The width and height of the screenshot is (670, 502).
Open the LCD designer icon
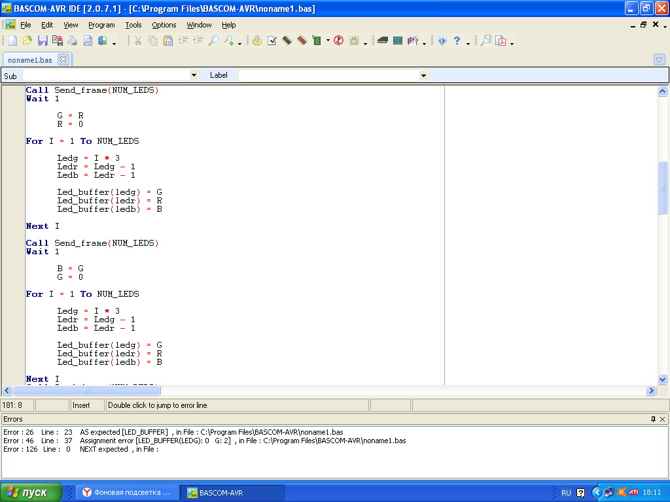[x=398, y=41]
